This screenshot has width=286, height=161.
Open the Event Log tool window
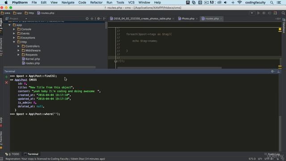[x=272, y=154]
